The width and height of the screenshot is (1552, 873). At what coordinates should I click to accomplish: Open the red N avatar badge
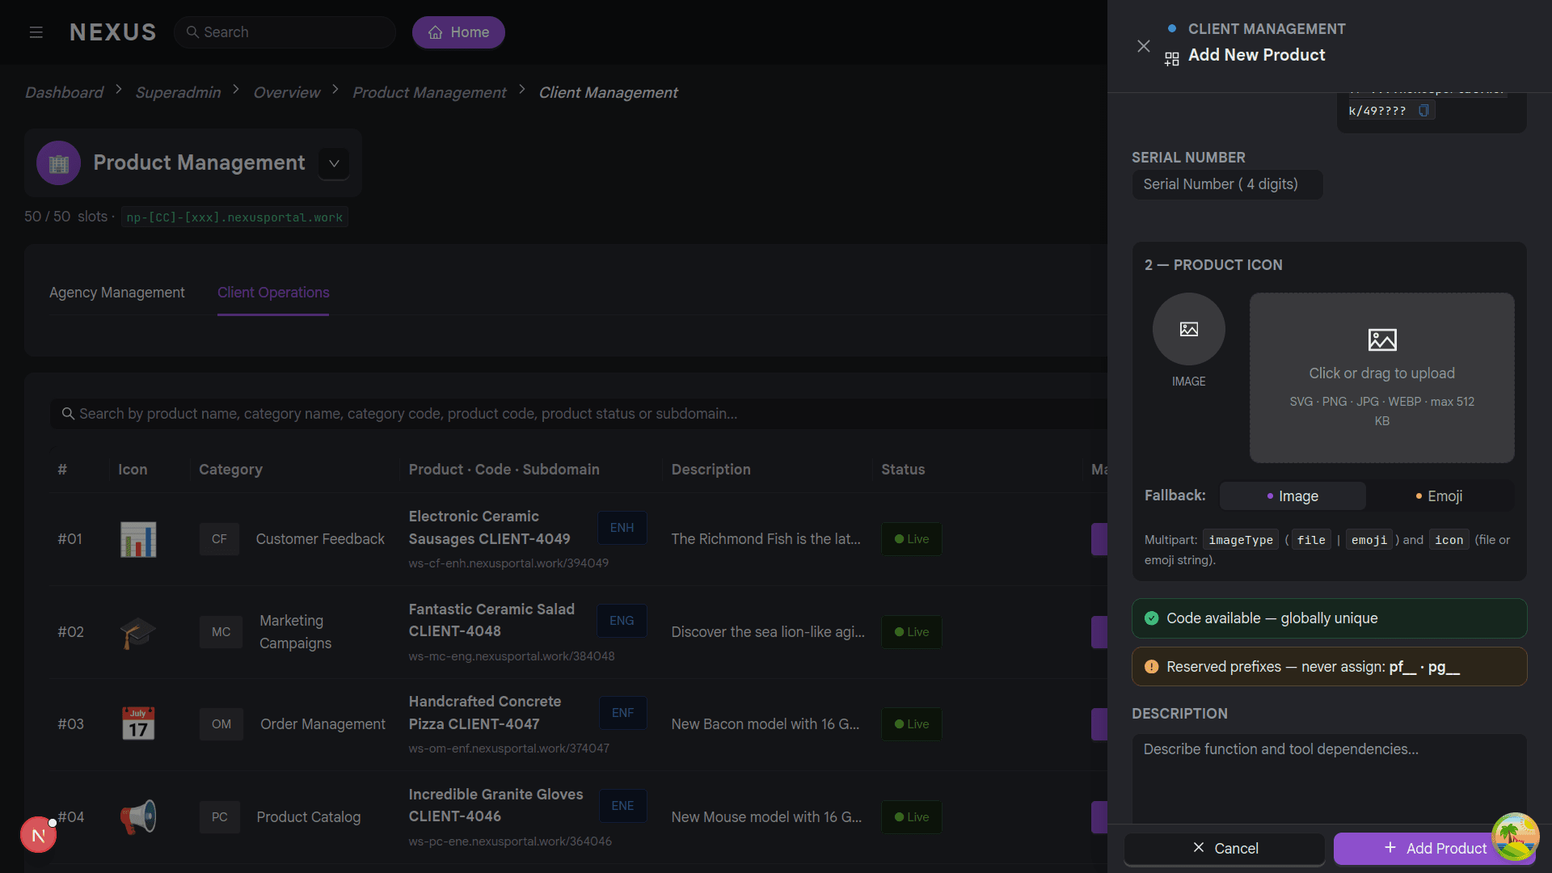tap(38, 835)
